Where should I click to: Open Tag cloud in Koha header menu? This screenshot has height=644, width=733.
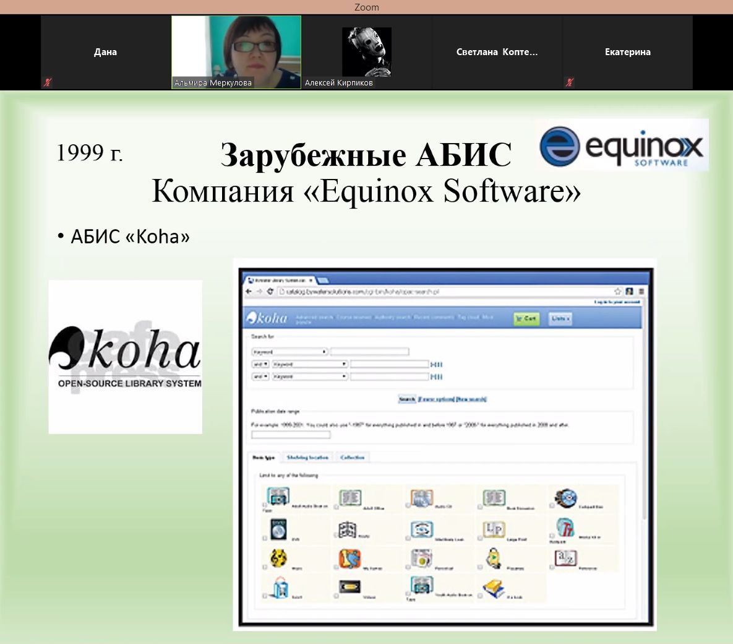pos(468,317)
